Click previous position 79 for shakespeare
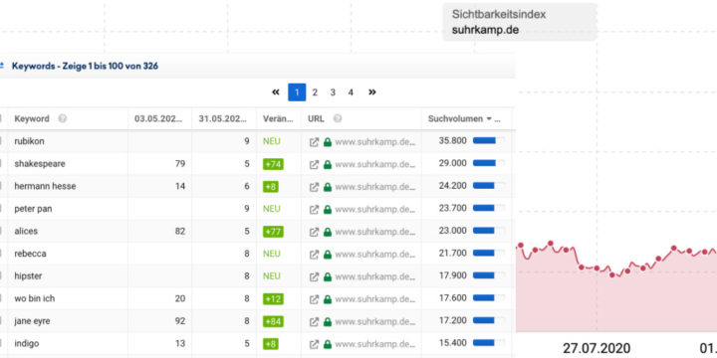 pos(180,164)
